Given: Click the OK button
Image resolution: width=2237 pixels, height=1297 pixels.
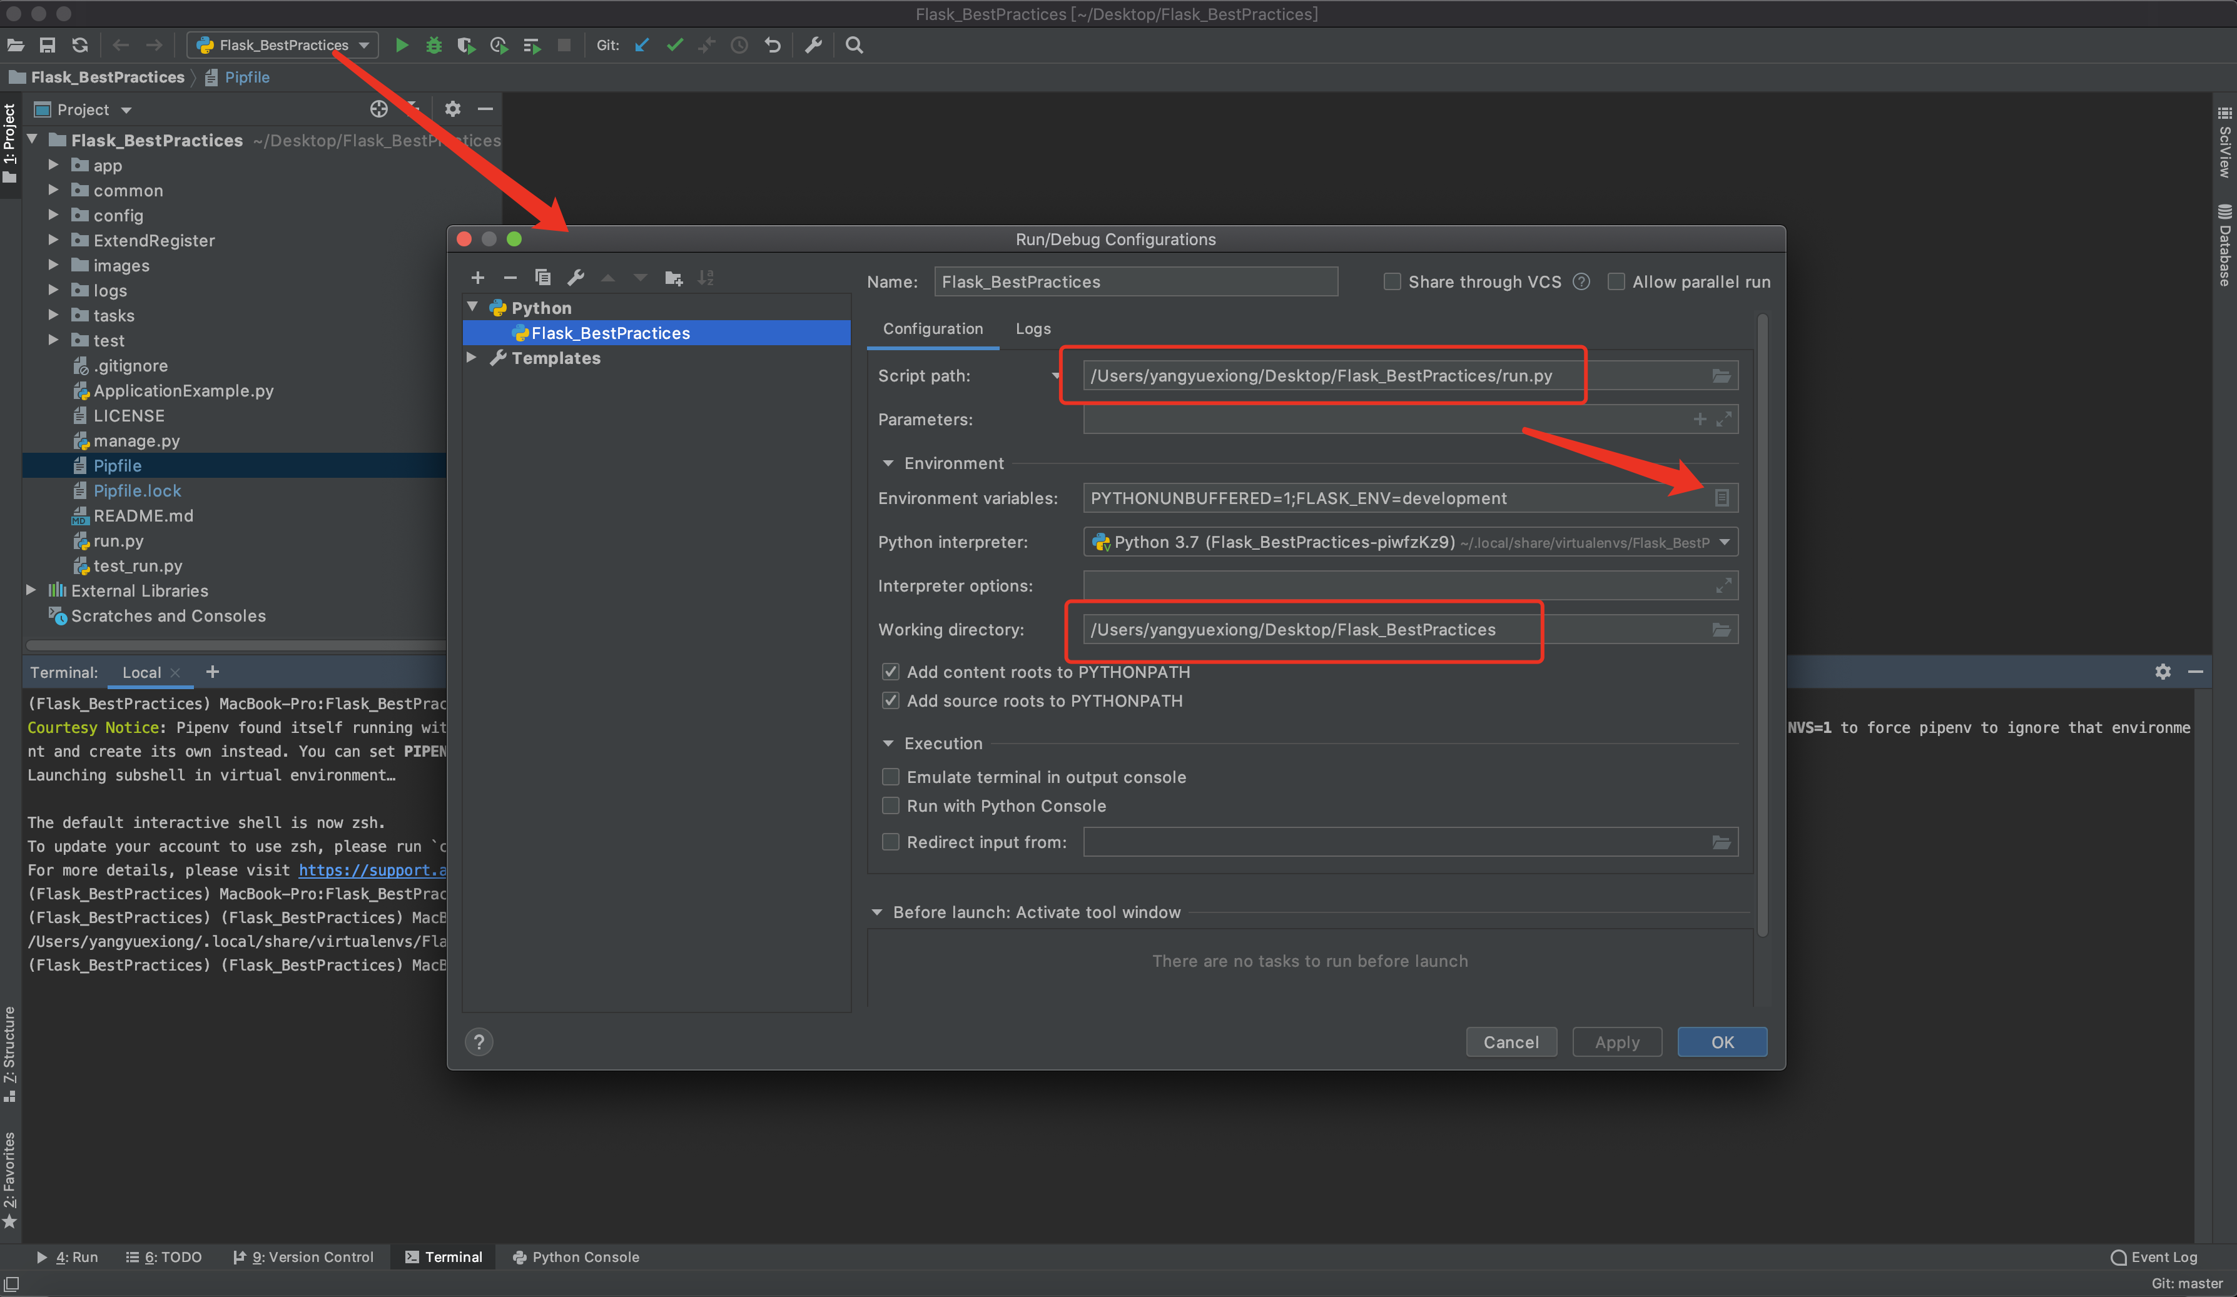Looking at the screenshot, I should click(x=1722, y=1041).
